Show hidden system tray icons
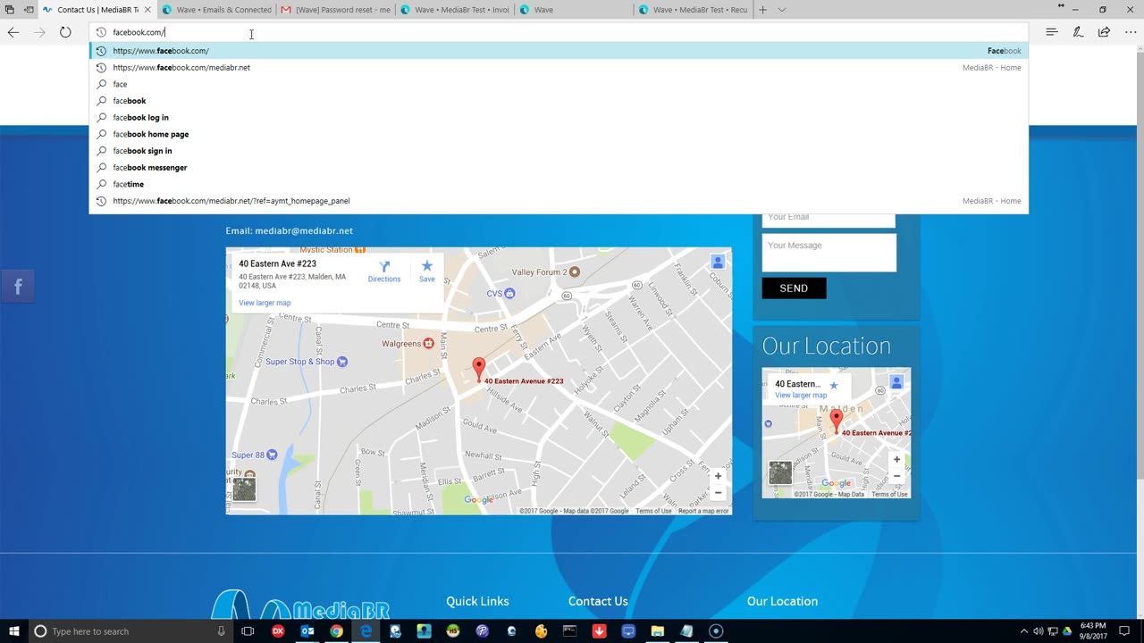1144x643 pixels. [1024, 631]
